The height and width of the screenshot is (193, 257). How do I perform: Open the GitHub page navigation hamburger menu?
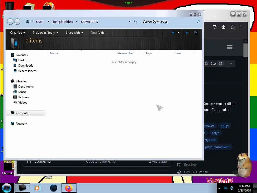tap(229, 47)
